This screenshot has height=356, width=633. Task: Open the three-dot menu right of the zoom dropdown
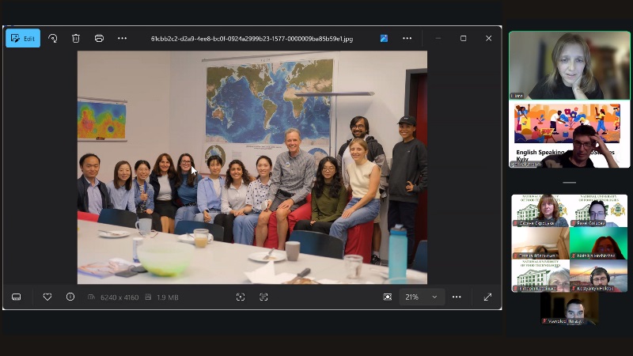coord(457,297)
